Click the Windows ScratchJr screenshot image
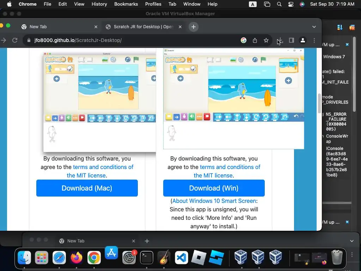Image resolution: width=361 pixels, height=271 pixels. point(234,99)
